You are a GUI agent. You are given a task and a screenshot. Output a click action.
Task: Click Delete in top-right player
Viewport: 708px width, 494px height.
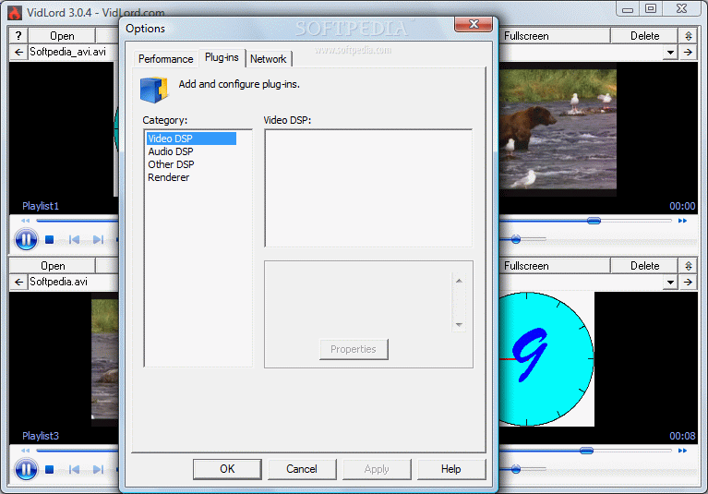click(644, 36)
